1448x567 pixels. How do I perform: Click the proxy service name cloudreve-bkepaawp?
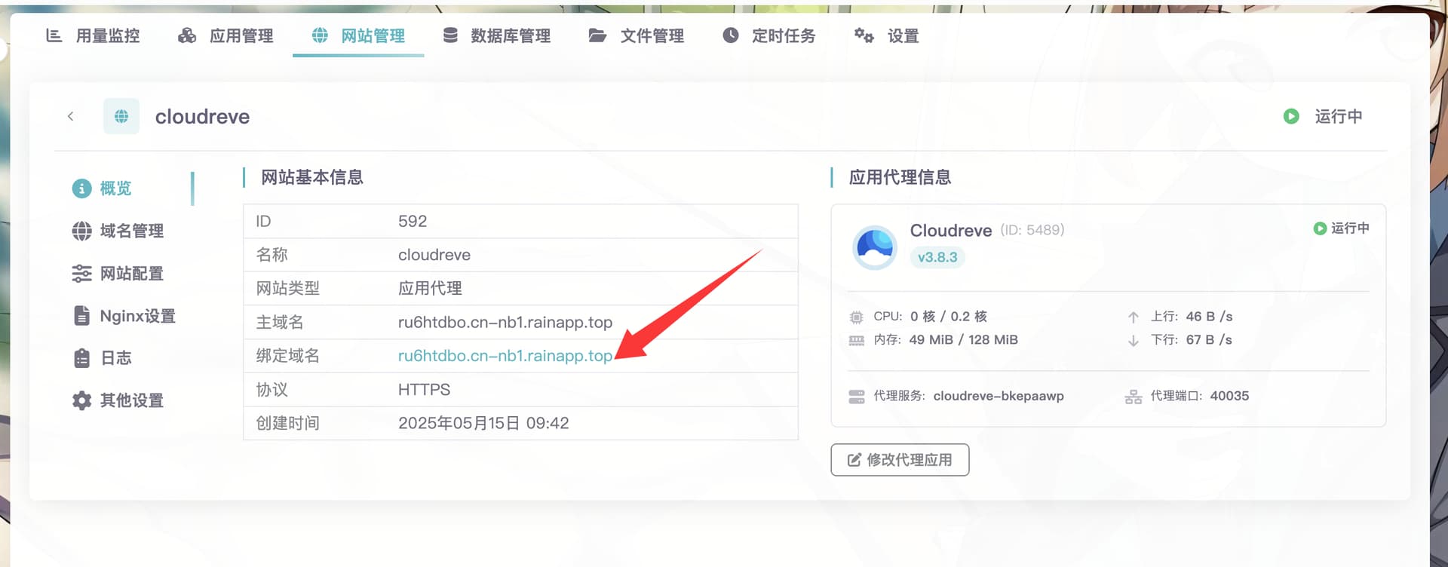click(999, 396)
